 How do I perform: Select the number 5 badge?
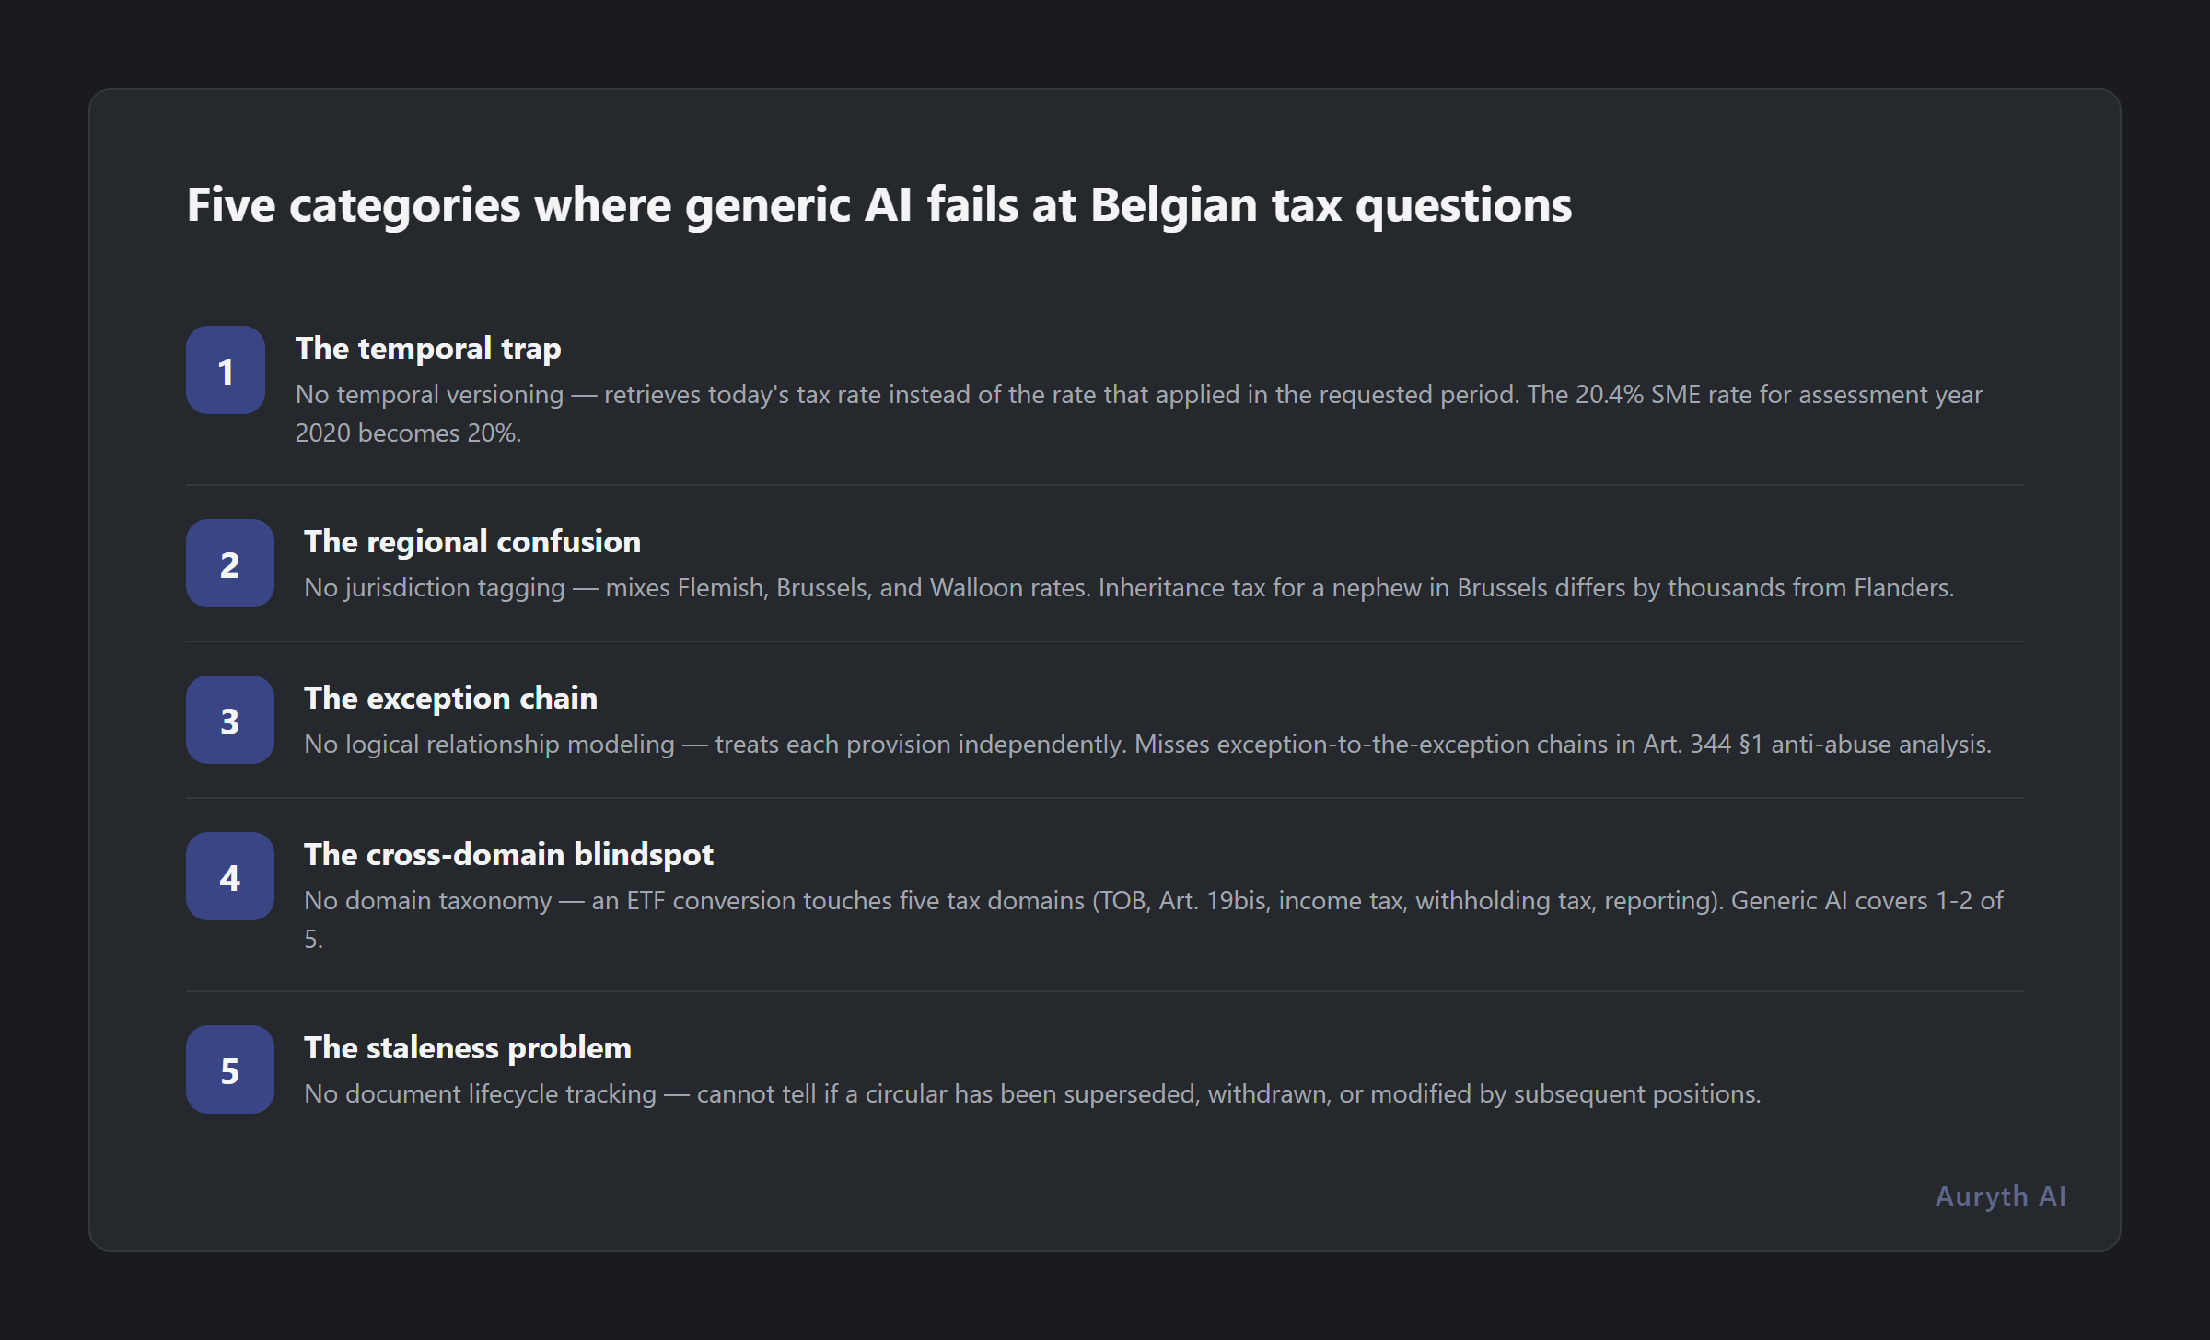(x=230, y=1069)
